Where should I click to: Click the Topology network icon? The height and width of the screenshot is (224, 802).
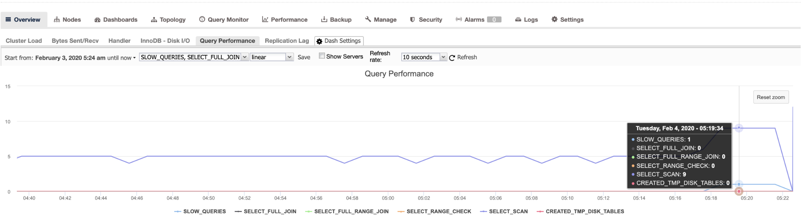(154, 20)
